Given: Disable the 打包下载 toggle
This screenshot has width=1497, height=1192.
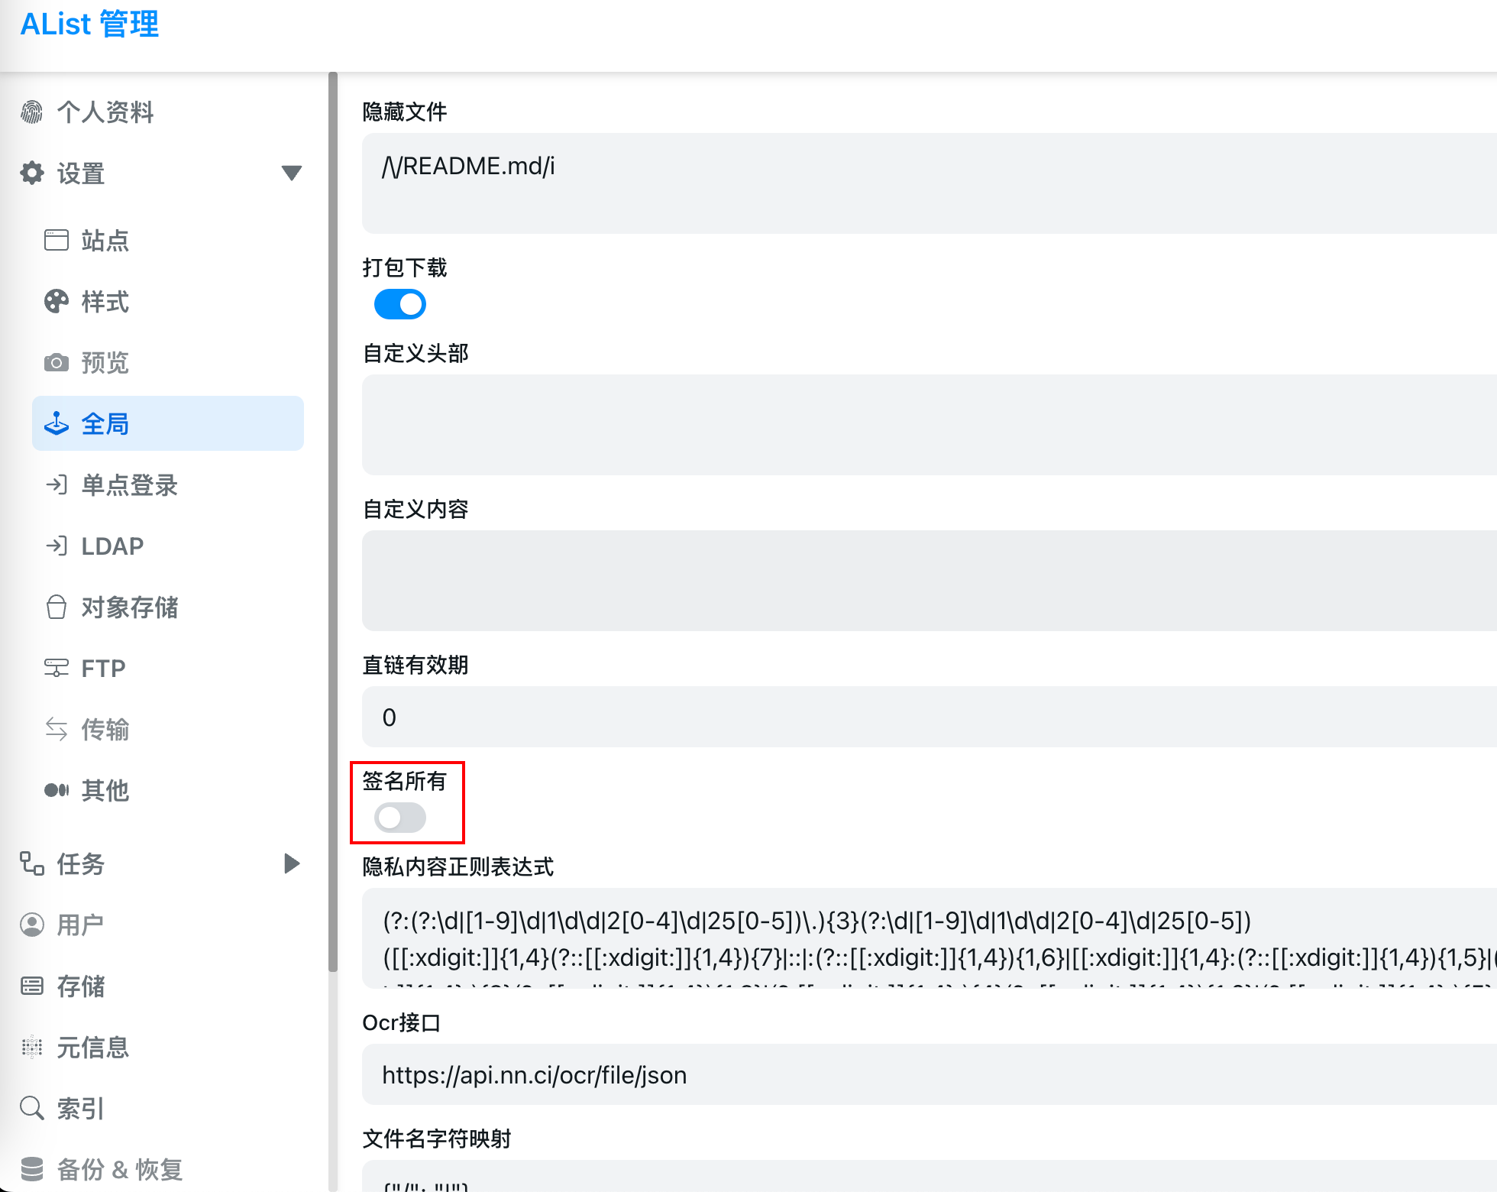Looking at the screenshot, I should point(400,304).
